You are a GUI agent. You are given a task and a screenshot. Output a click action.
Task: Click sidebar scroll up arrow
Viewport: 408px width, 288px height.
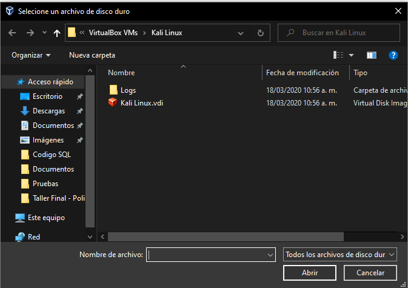coord(90,70)
